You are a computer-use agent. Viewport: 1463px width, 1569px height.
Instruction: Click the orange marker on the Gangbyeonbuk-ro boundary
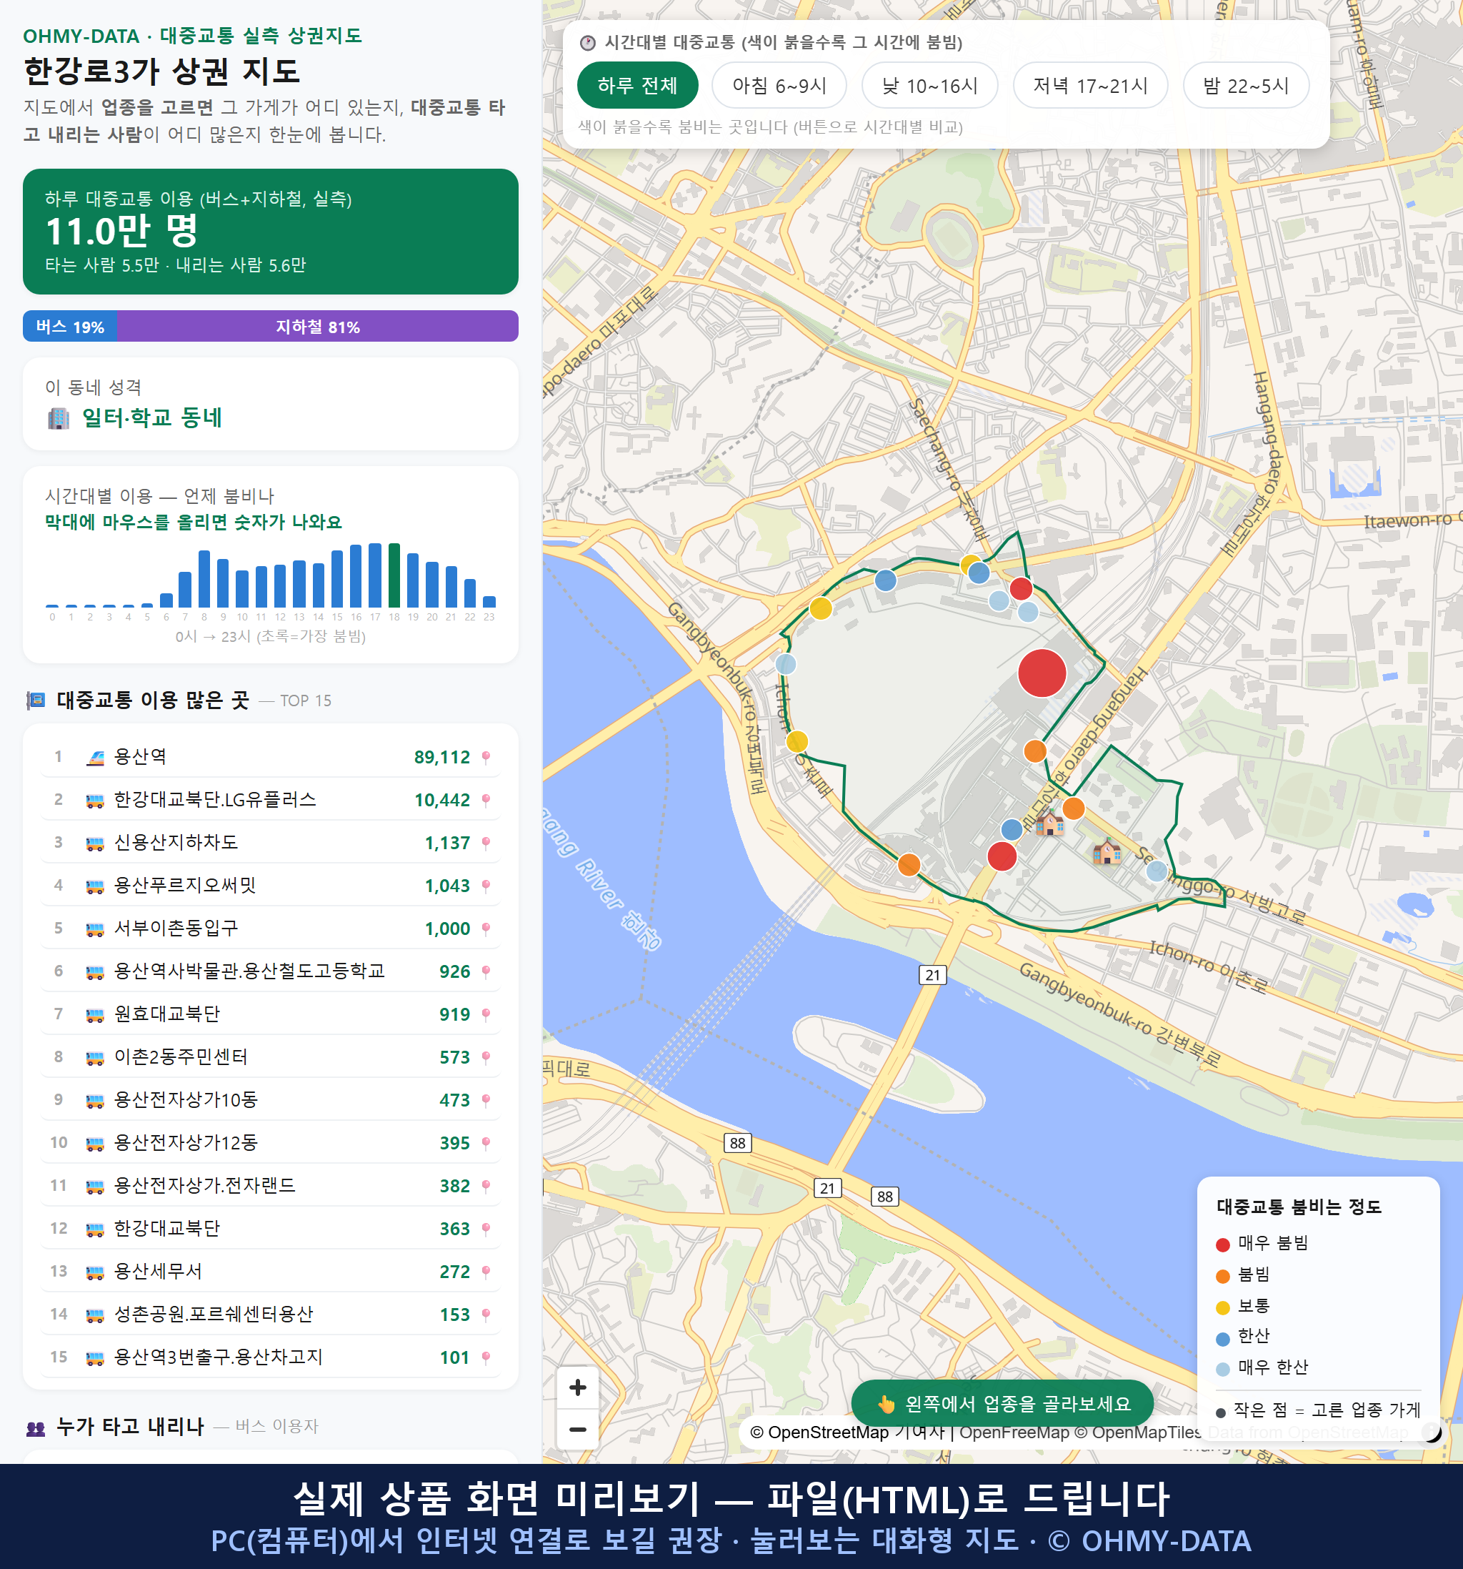tap(909, 864)
